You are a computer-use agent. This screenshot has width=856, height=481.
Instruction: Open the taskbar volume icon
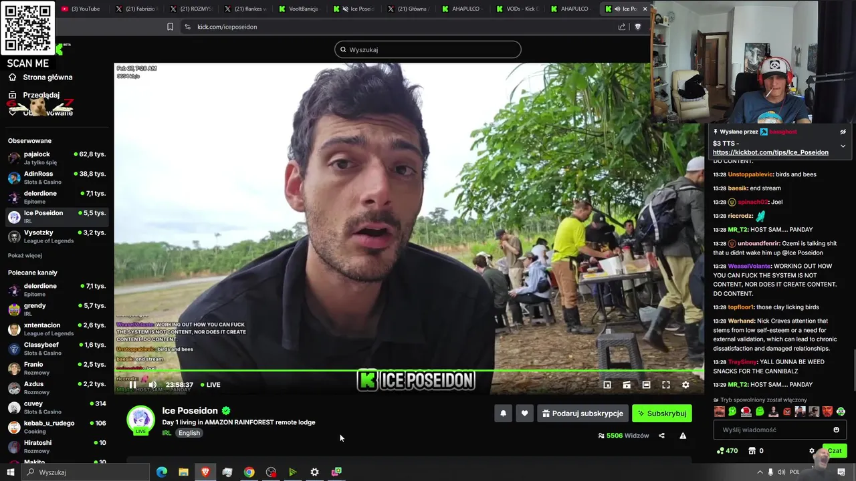[782, 472]
